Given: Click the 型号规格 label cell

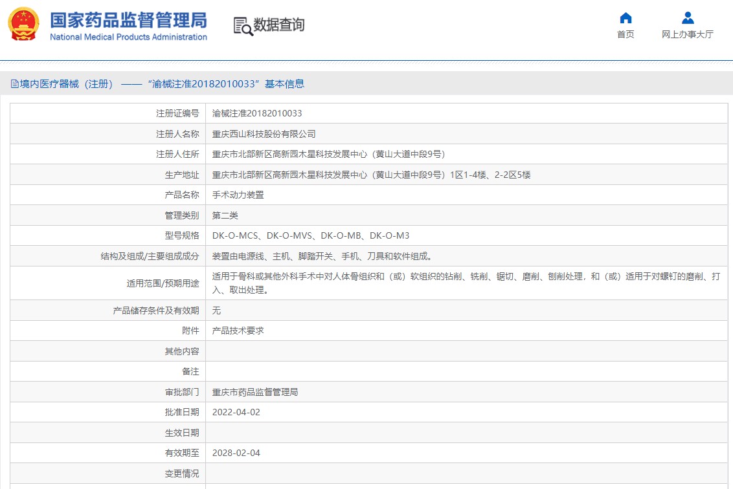Looking at the screenshot, I should [108, 236].
